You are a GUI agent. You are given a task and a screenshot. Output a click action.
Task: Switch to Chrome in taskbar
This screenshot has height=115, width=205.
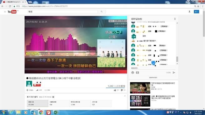[x=41, y=113]
